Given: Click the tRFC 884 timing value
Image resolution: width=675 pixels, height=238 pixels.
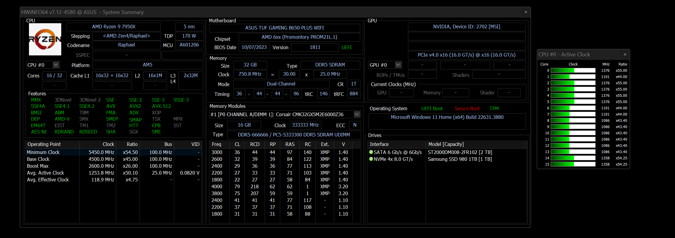Looking at the screenshot, I should (354, 94).
